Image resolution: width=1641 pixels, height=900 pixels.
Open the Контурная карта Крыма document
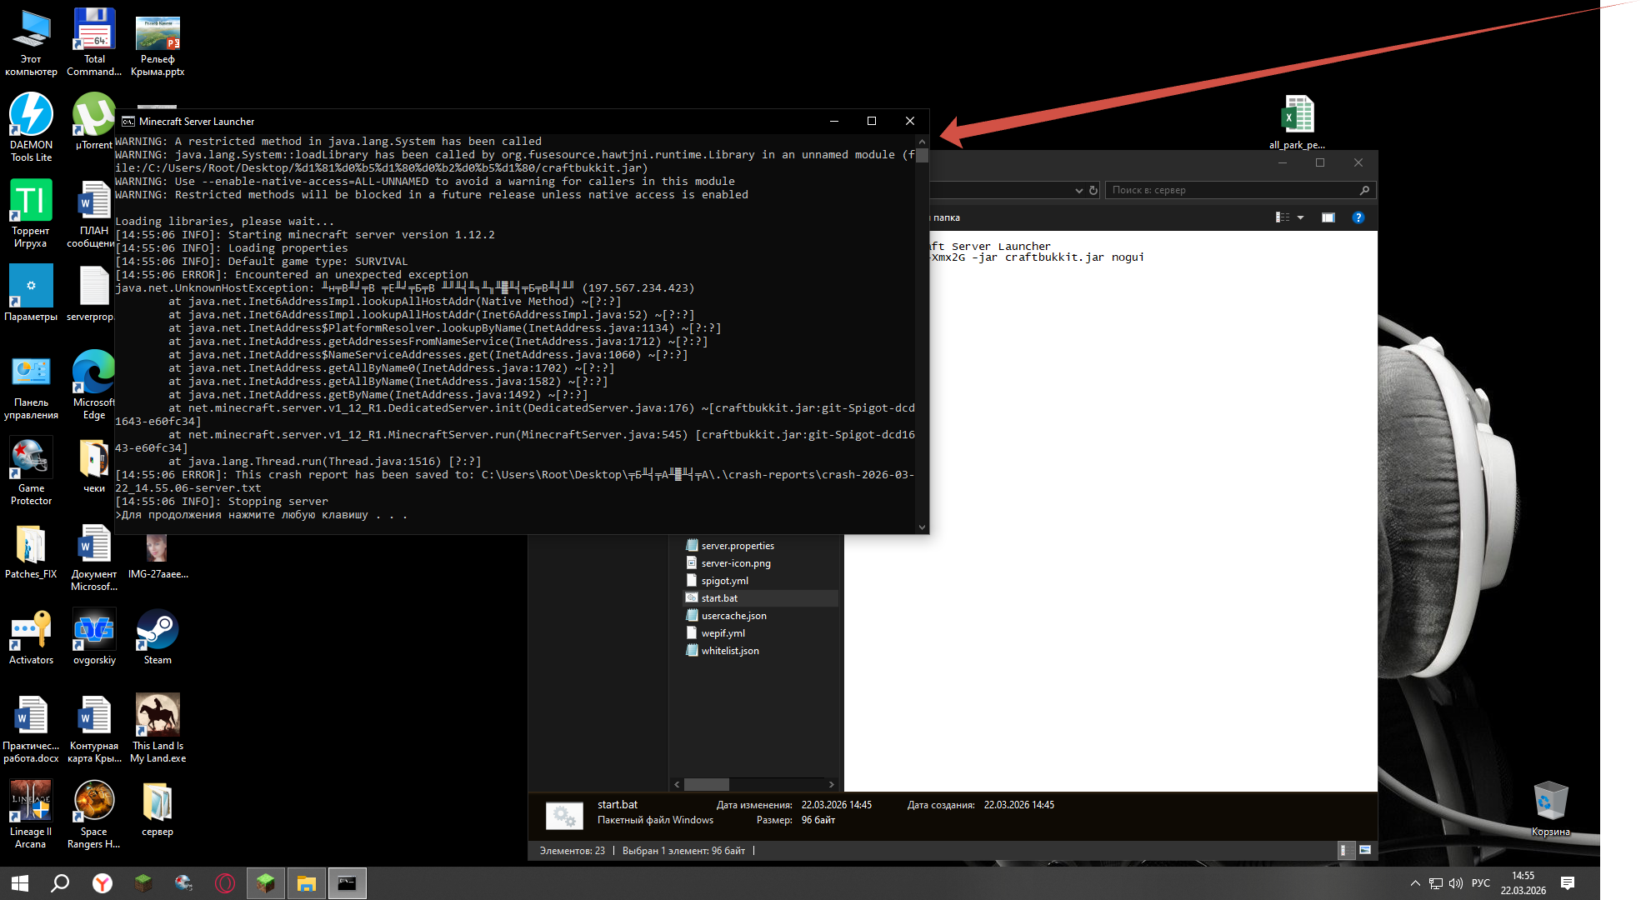pyautogui.click(x=94, y=728)
